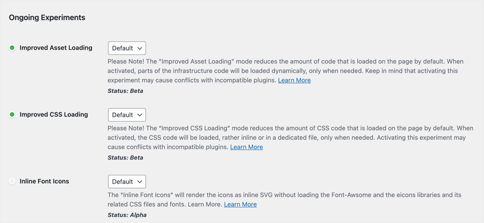Image resolution: width=484 pixels, height=223 pixels.
Task: Click the Inline Font Icons label
Action: click(x=44, y=181)
